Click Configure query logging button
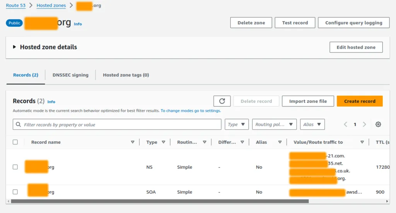The width and height of the screenshot is (396, 213). [x=353, y=23]
